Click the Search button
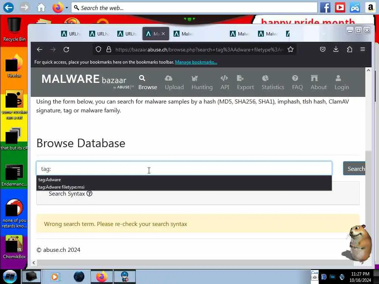 point(354,169)
